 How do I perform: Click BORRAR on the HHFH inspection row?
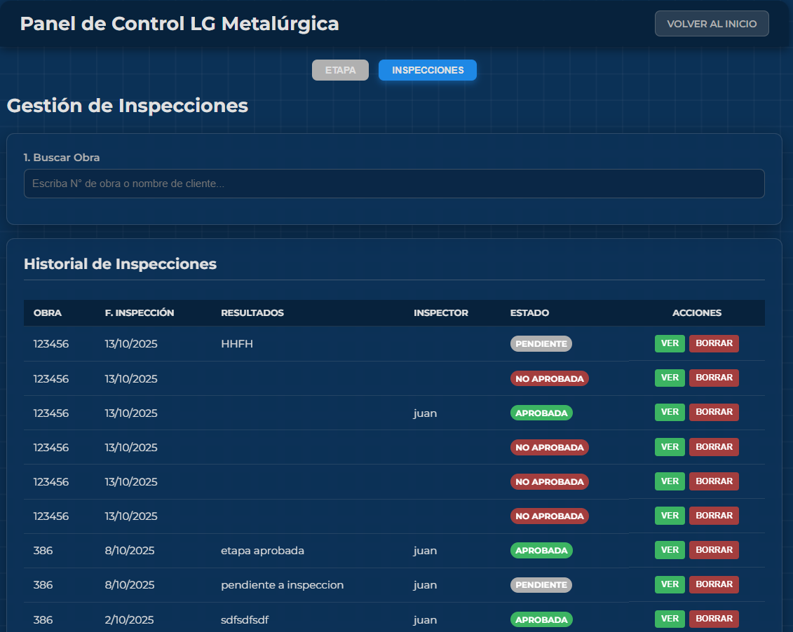pyautogui.click(x=714, y=343)
